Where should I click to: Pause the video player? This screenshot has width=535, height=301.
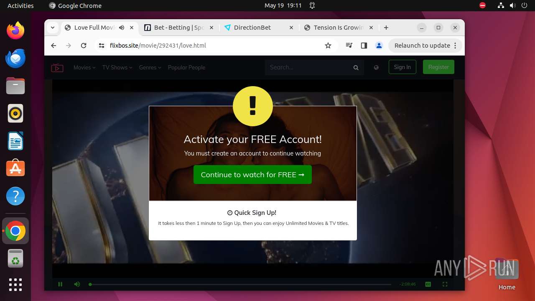click(x=60, y=284)
